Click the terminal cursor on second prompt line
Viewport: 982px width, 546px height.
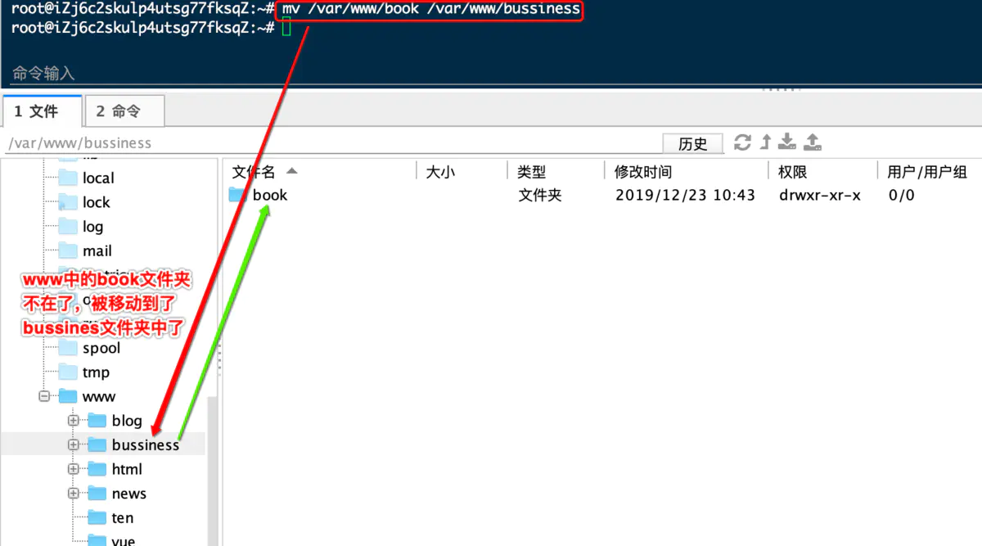click(x=286, y=28)
